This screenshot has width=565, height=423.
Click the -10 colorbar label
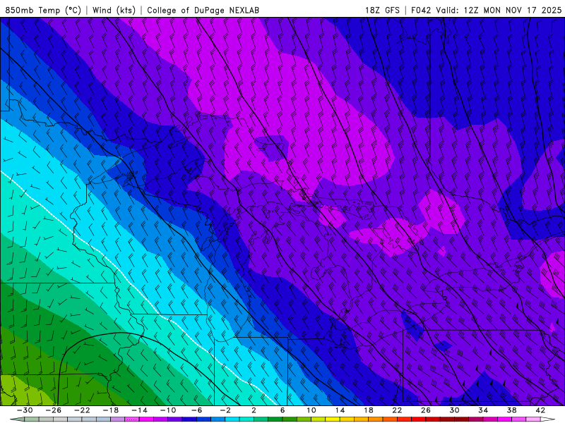click(x=168, y=410)
